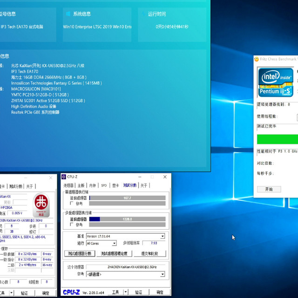Click the Windows icon beside 系统信息 header
The image size is (298, 298).
click(x=68, y=14)
